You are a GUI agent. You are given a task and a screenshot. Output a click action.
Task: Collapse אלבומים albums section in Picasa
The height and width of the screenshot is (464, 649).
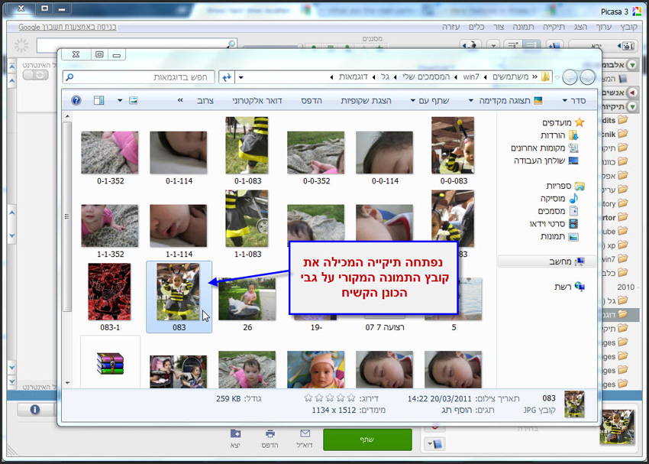coord(632,65)
